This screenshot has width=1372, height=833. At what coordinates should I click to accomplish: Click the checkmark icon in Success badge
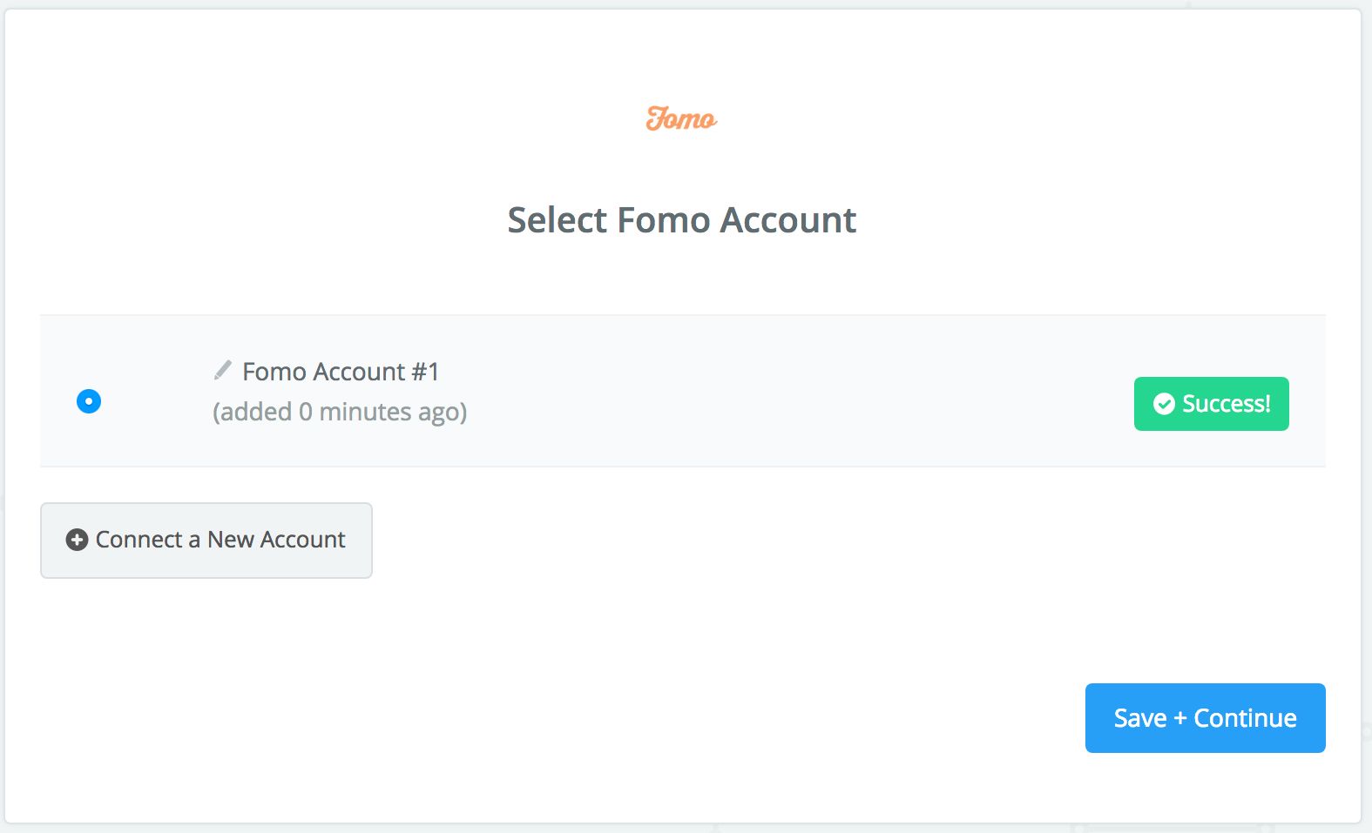coord(1164,404)
